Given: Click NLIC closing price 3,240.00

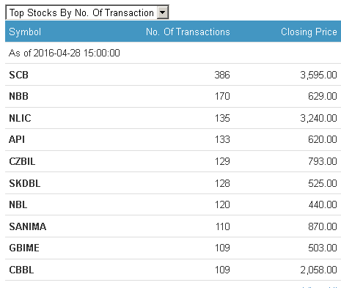Looking at the screenshot, I should (319, 118).
